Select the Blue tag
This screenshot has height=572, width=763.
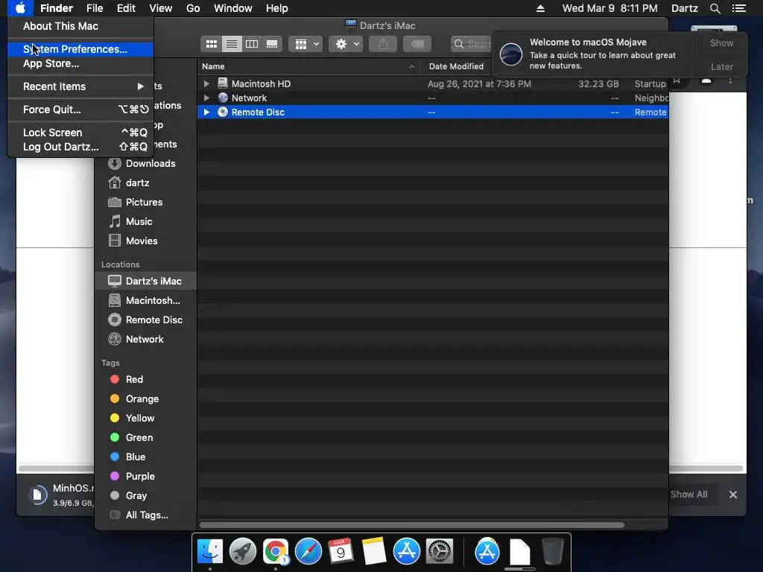[145, 457]
